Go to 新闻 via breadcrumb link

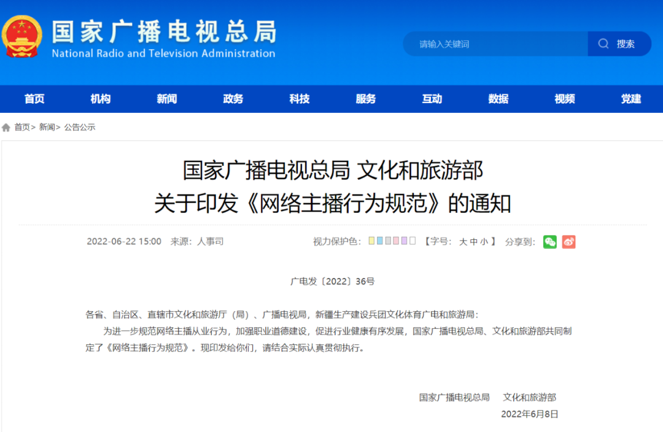pyautogui.click(x=47, y=127)
